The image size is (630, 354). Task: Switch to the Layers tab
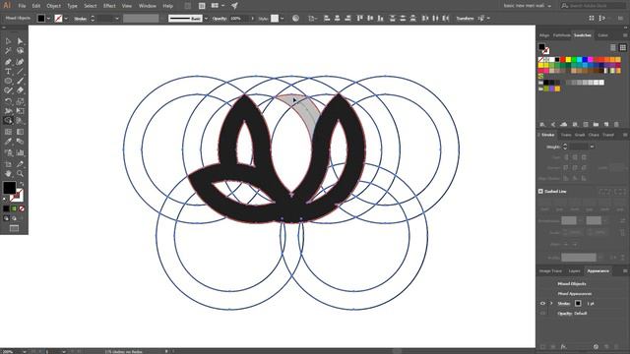coord(574,271)
